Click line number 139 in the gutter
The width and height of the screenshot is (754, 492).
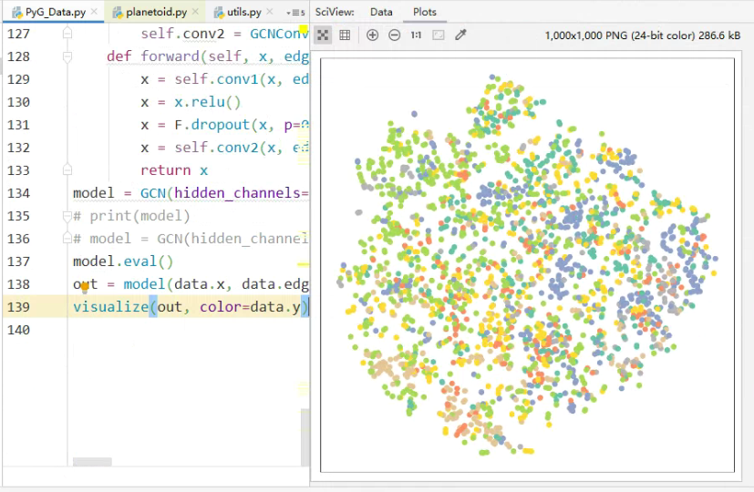pos(18,307)
